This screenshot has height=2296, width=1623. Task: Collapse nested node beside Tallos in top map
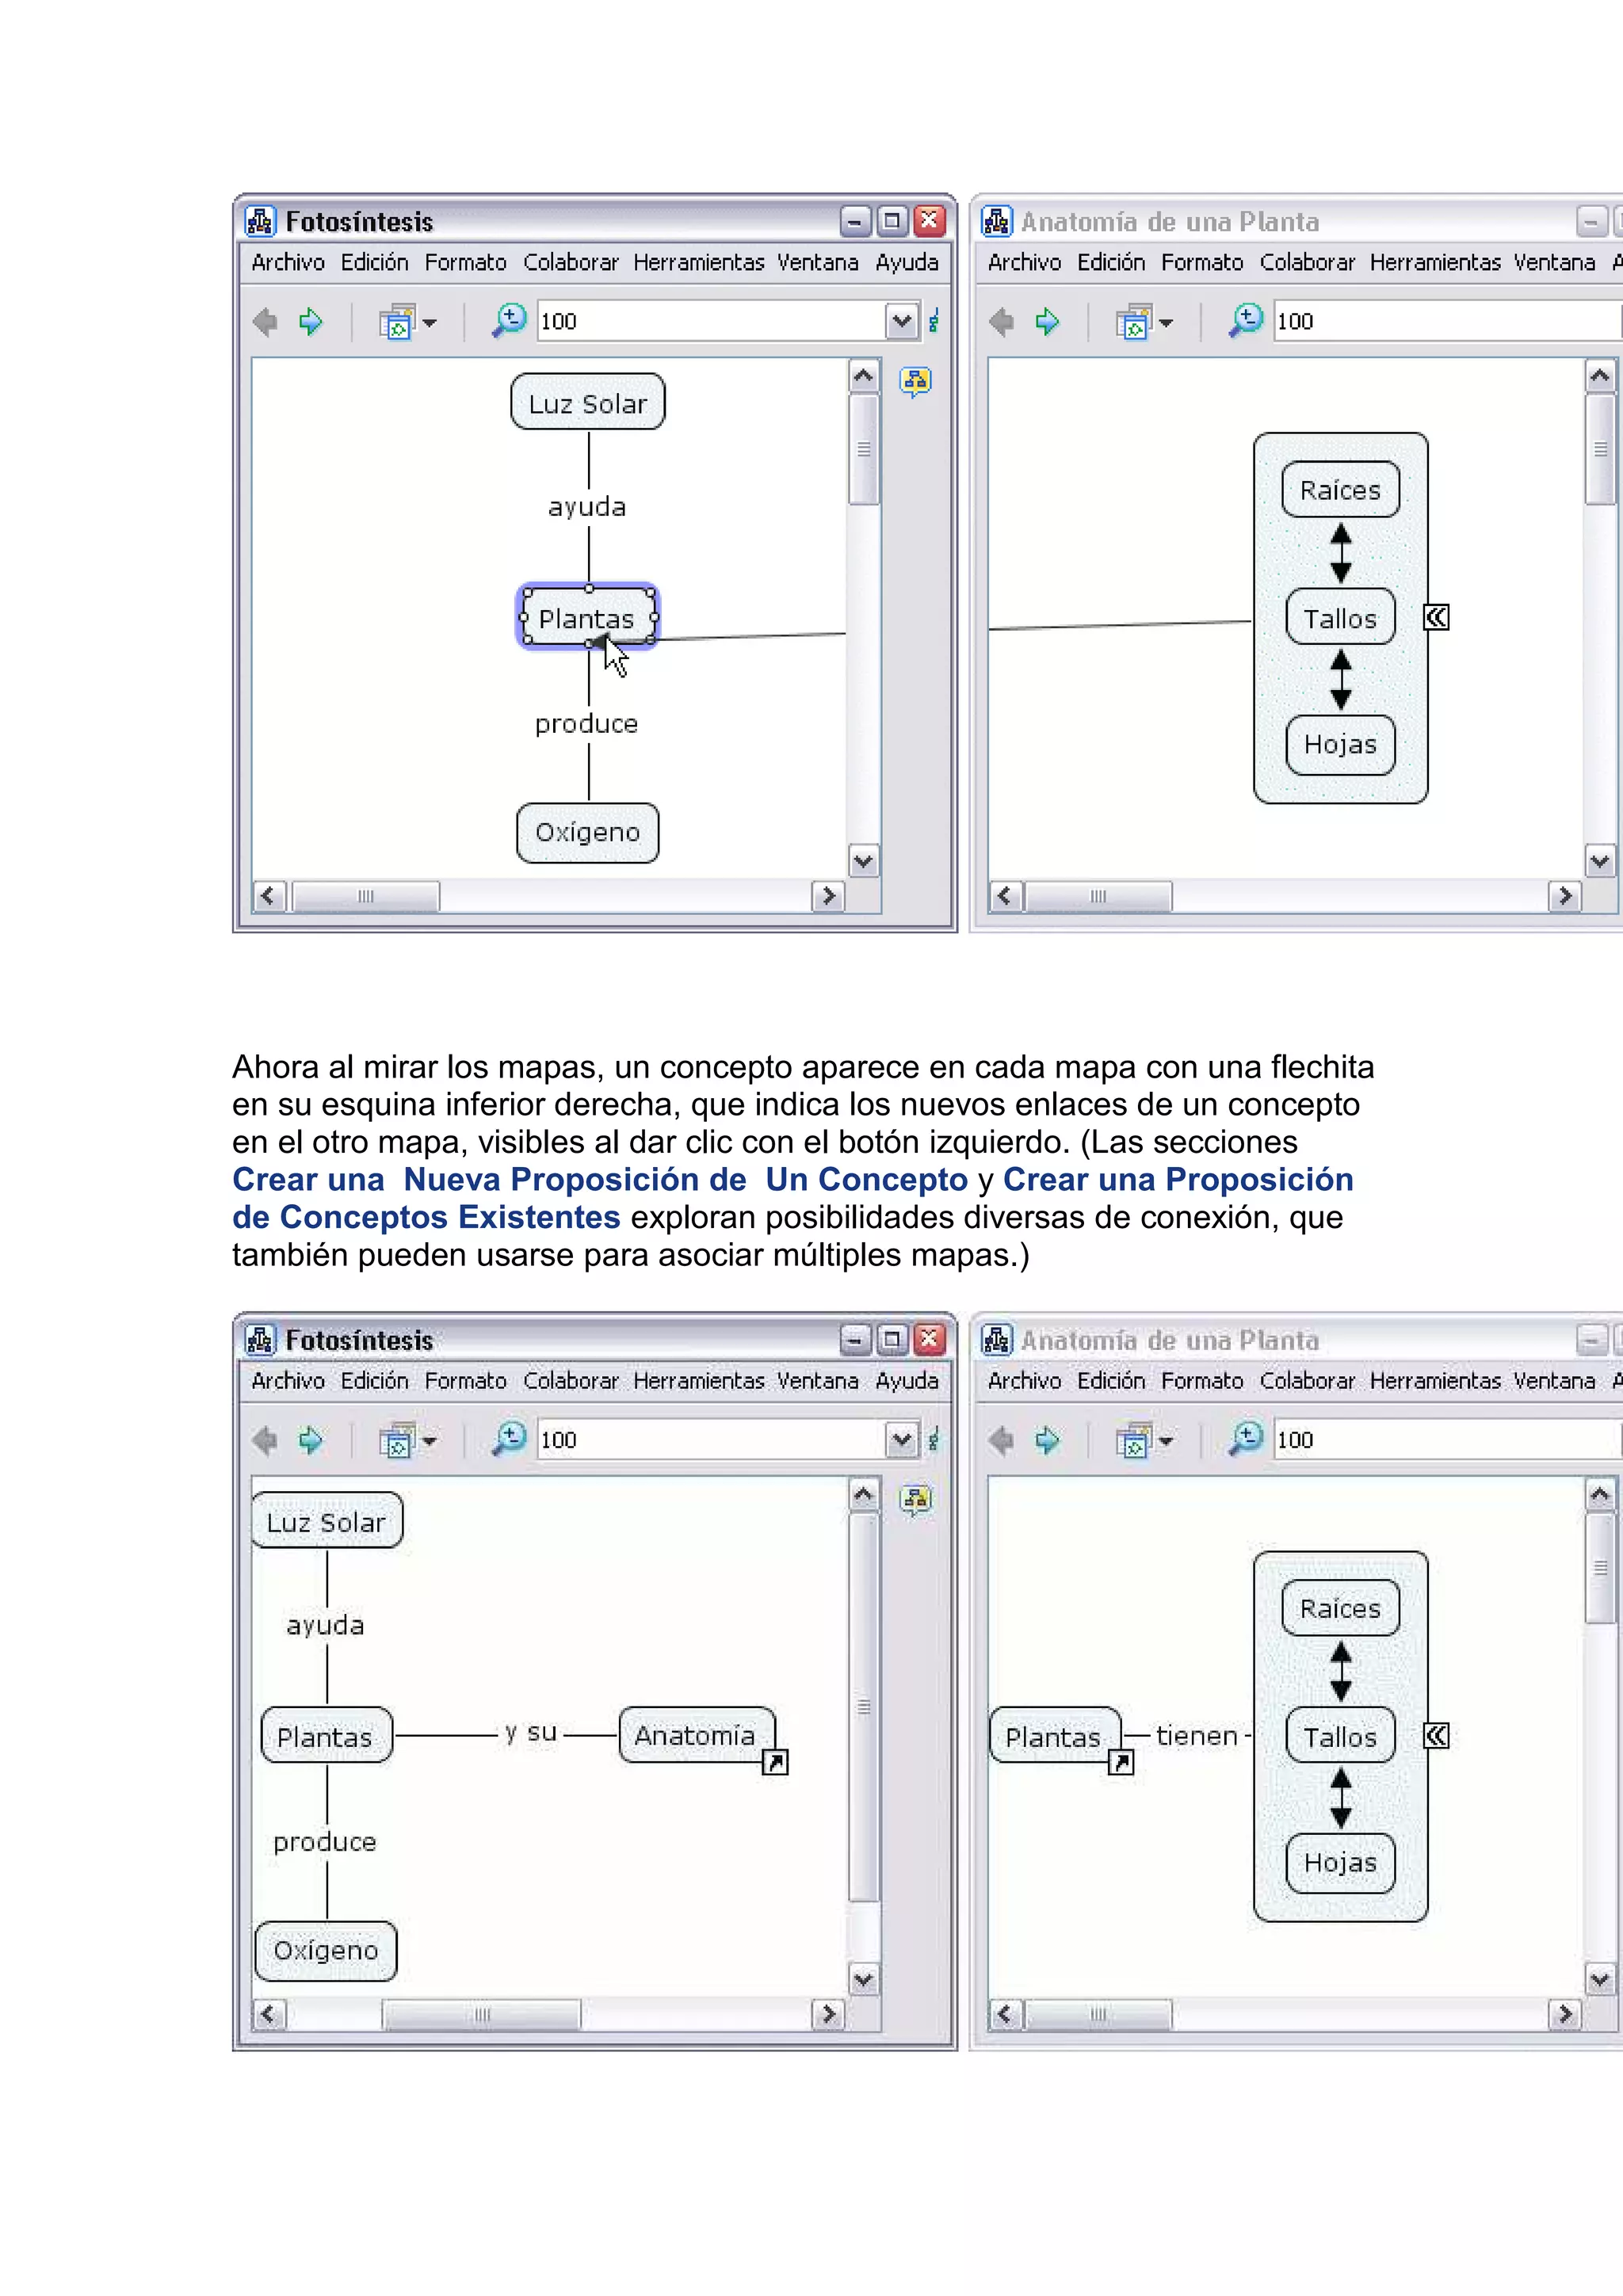[x=1436, y=617]
